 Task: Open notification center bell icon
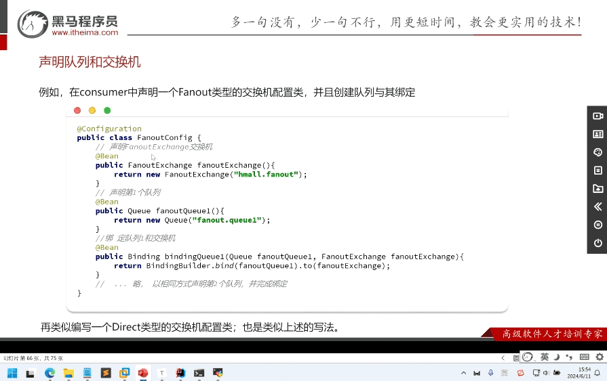pyautogui.click(x=596, y=373)
